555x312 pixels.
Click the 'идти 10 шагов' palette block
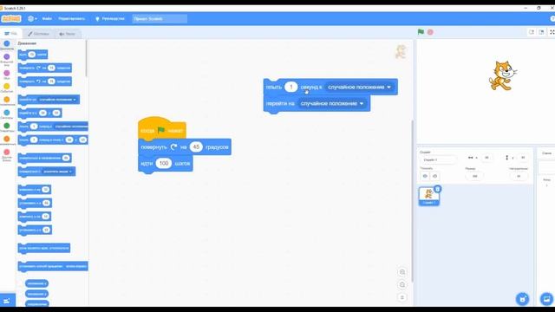tap(33, 55)
